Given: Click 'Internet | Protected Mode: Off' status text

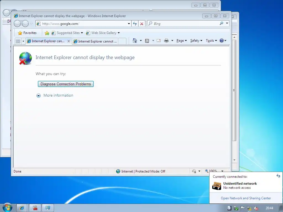Looking at the screenshot, I should (143, 171).
